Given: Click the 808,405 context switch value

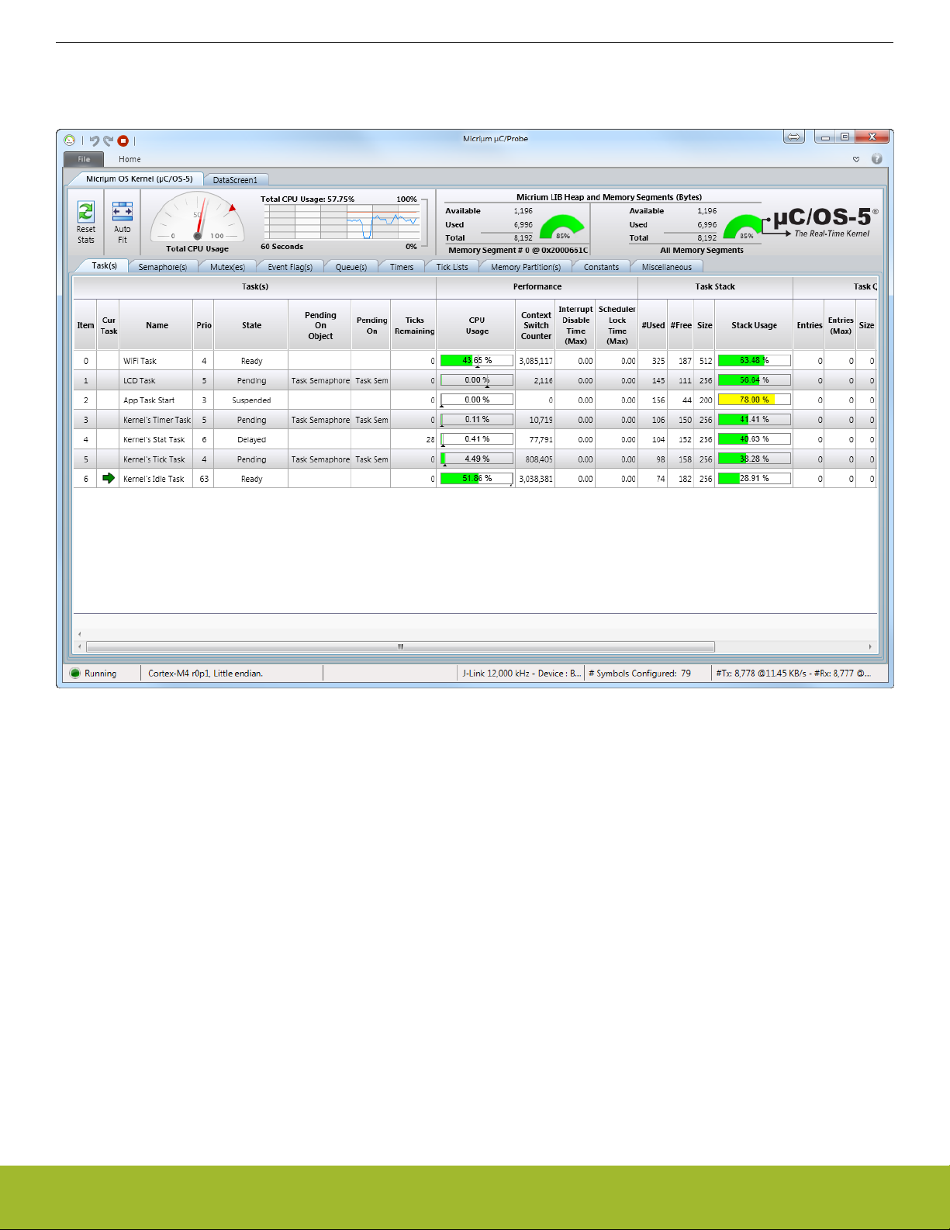Looking at the screenshot, I should (539, 459).
